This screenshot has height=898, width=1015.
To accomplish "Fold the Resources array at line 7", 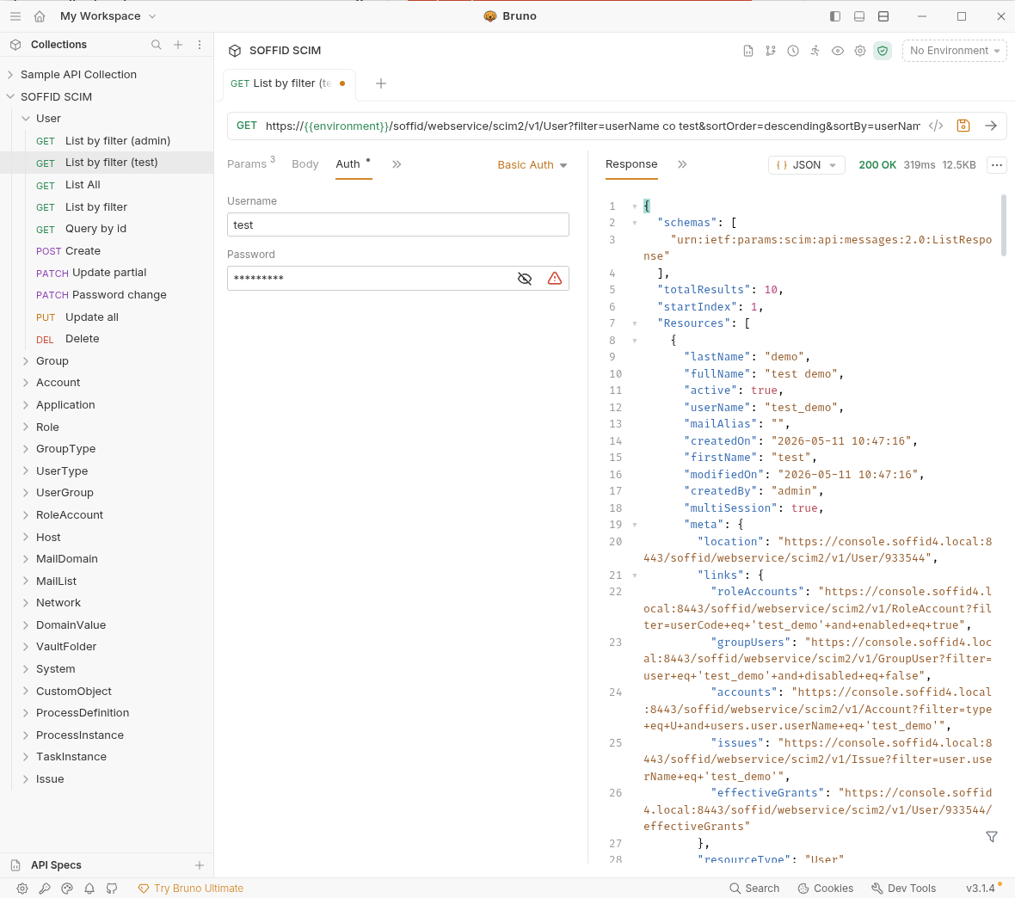I will (x=635, y=323).
